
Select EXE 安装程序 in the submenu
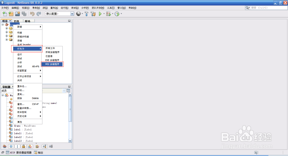click(x=52, y=60)
